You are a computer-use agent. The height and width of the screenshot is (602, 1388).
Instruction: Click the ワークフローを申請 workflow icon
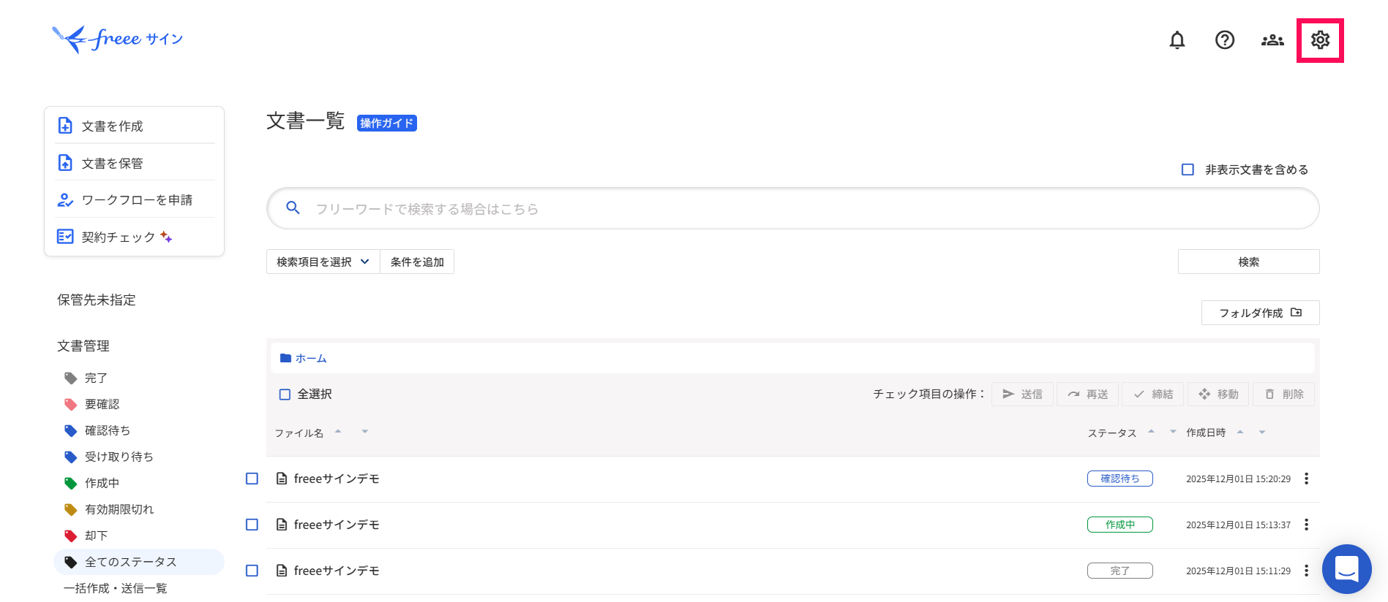pyautogui.click(x=65, y=199)
